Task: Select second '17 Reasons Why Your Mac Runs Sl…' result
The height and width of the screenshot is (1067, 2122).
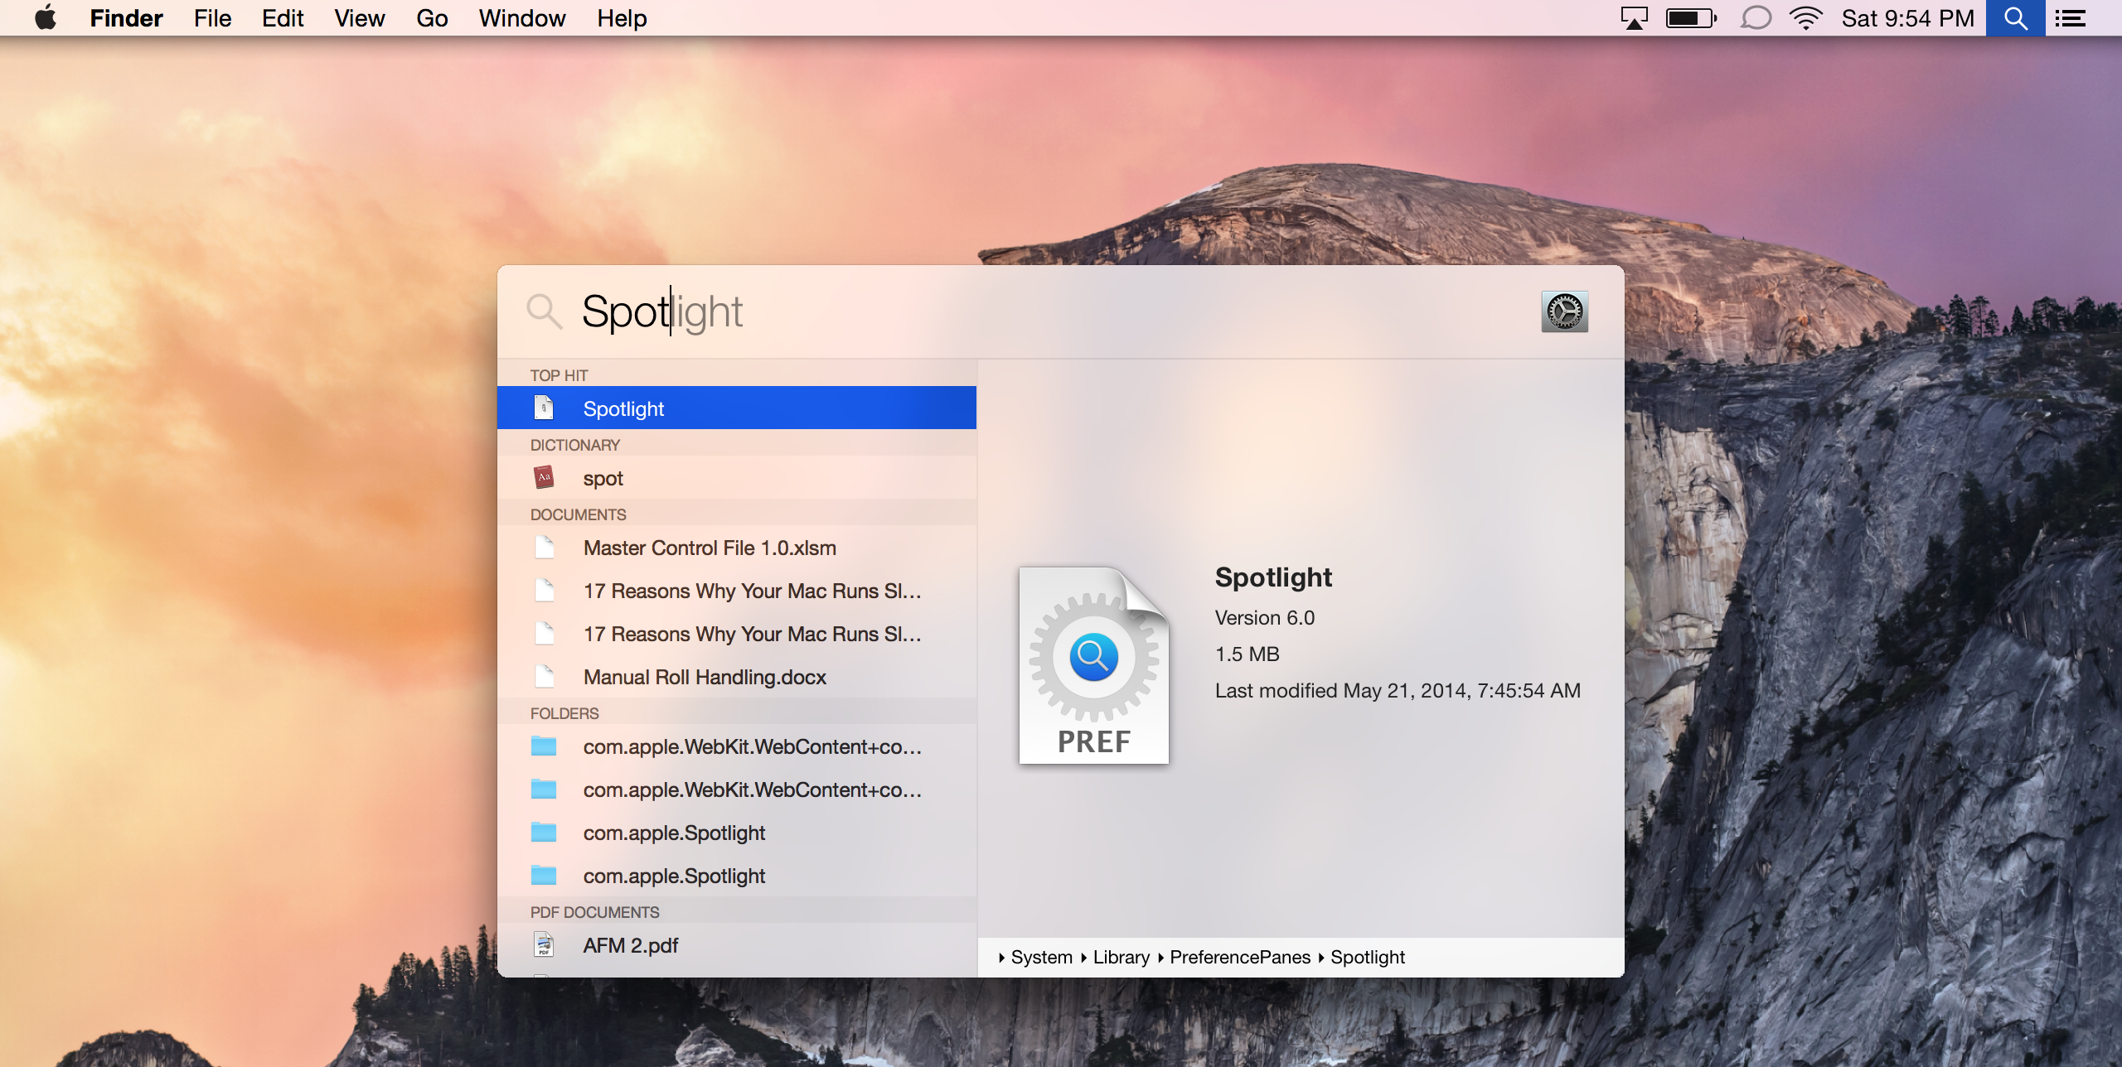Action: click(x=737, y=633)
